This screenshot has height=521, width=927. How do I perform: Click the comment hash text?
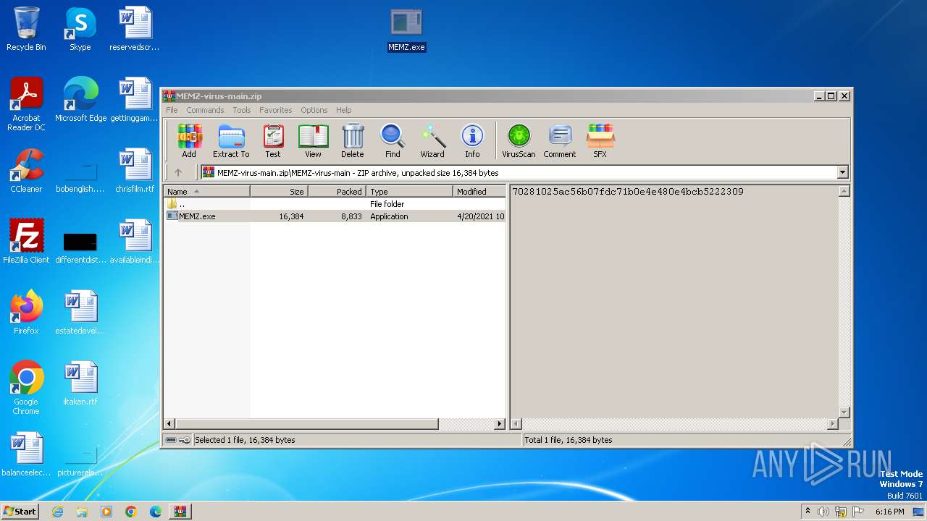point(628,192)
